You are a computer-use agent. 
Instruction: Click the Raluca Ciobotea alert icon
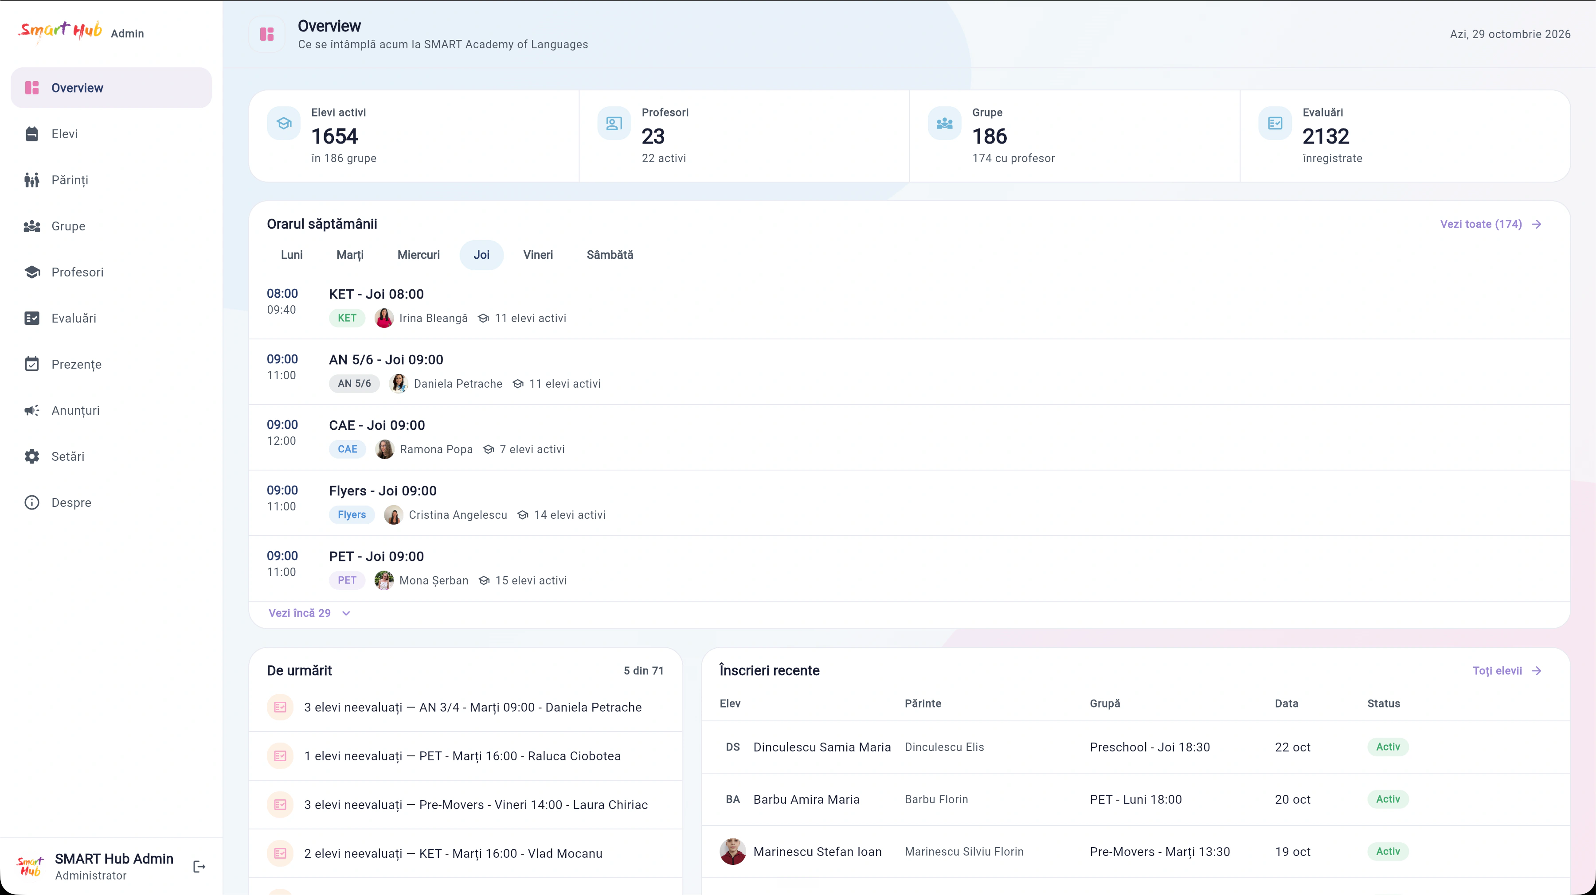pyautogui.click(x=280, y=756)
